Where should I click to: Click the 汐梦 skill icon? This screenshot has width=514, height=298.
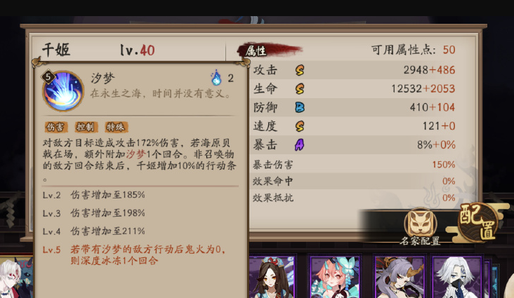tap(63, 90)
